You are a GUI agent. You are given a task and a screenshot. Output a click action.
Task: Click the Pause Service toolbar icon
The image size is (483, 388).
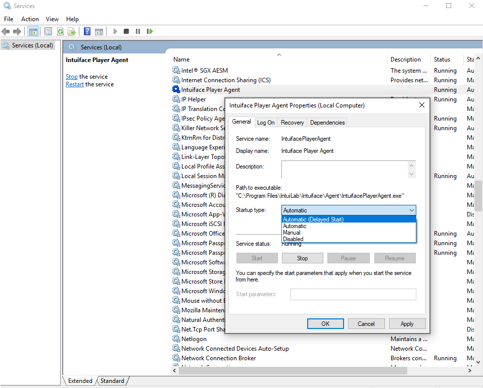pyautogui.click(x=138, y=31)
